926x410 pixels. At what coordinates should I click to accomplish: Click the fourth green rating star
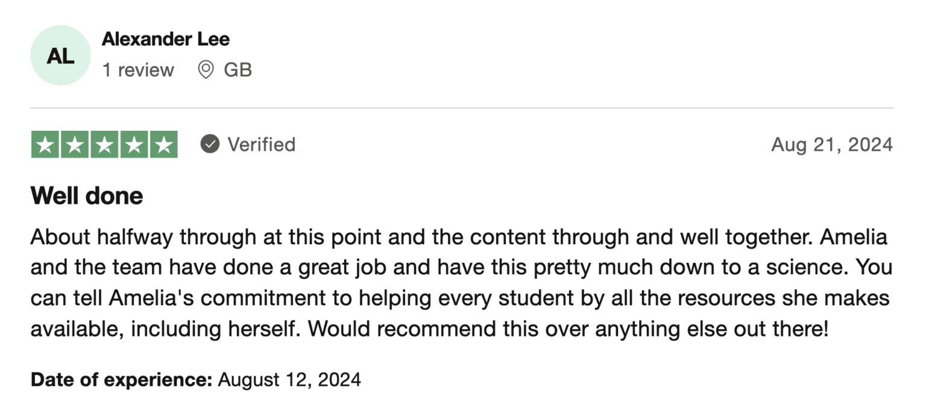click(x=134, y=145)
